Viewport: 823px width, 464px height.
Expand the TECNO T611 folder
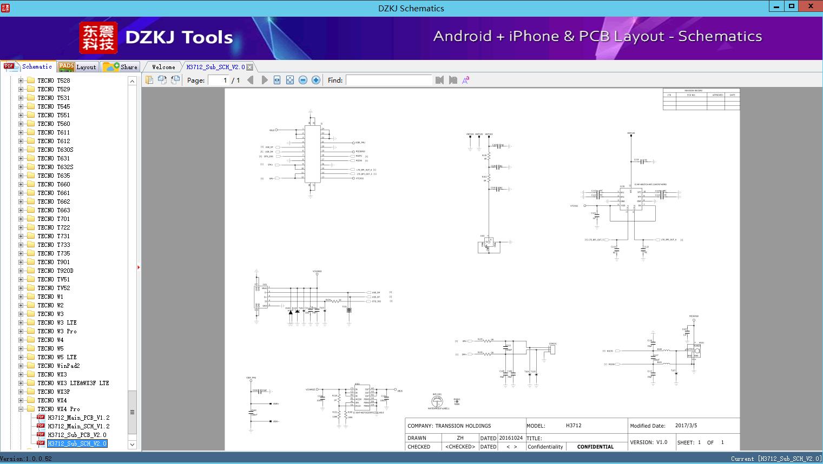[x=21, y=132]
